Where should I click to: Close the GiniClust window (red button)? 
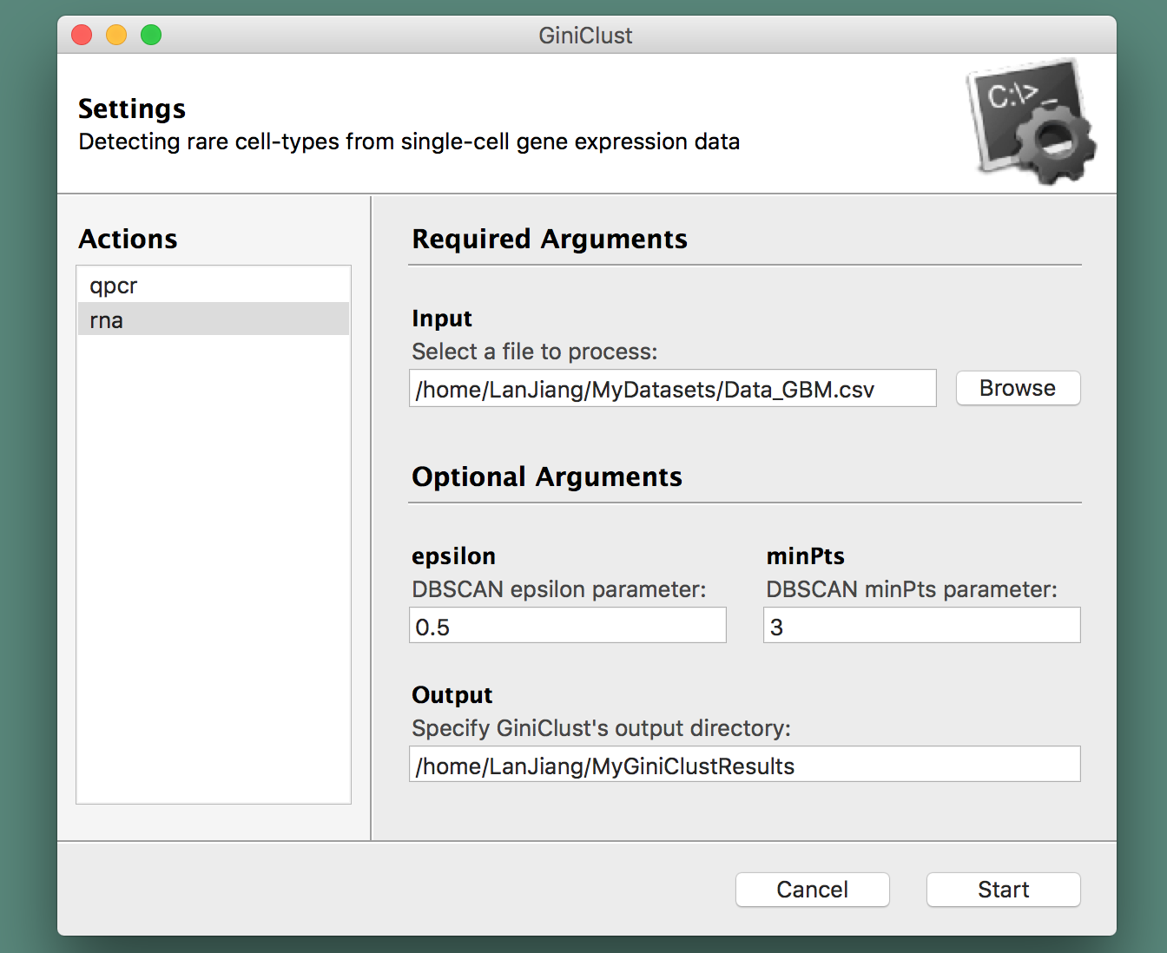(x=82, y=35)
